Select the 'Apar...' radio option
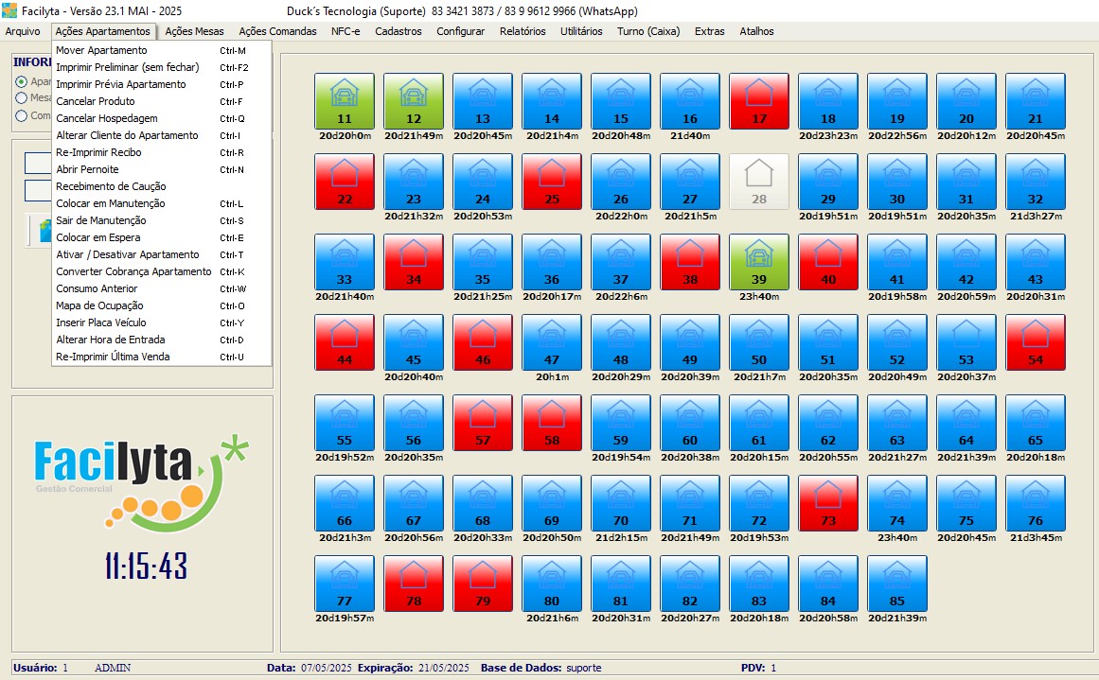Viewport: 1099px width, 680px height. pyautogui.click(x=21, y=82)
